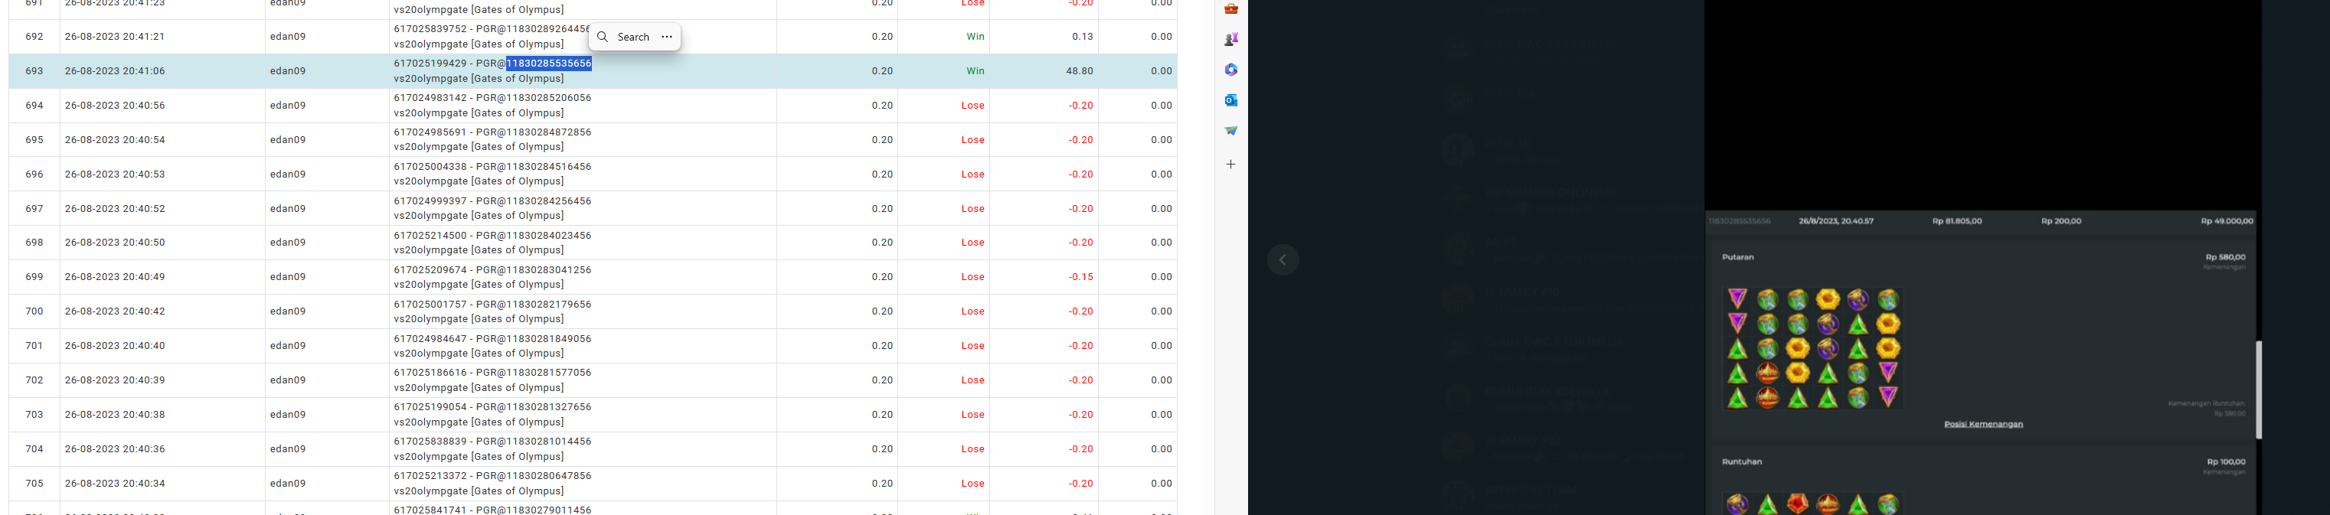The width and height of the screenshot is (2330, 515).
Task: Click the Putaran symbol grid image
Action: (1812, 349)
